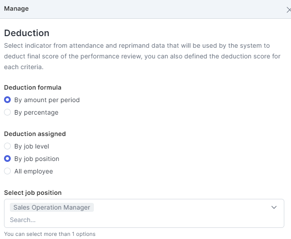Click the "Select job position" field label
The width and height of the screenshot is (291, 239).
pyautogui.click(x=33, y=193)
